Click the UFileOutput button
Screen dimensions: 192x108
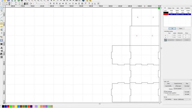(x=178, y=86)
